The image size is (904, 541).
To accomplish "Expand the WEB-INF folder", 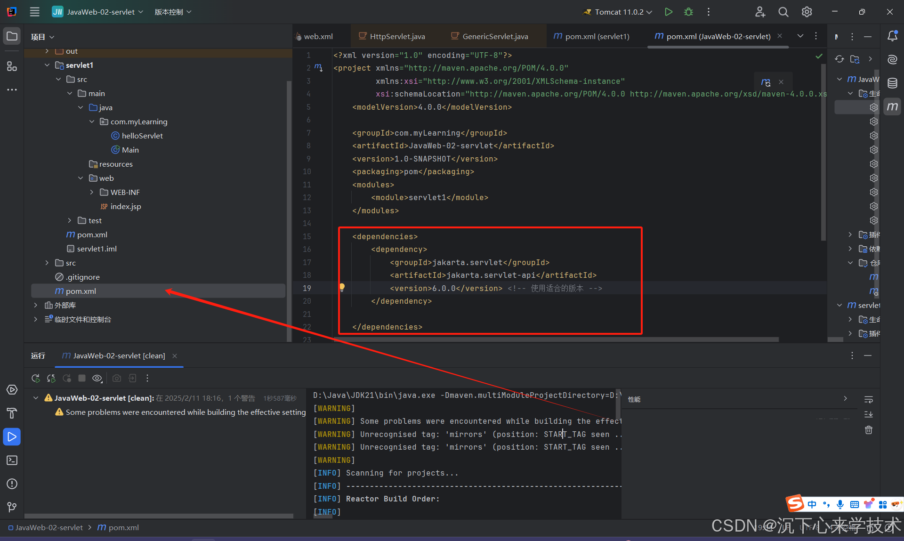I will click(92, 192).
